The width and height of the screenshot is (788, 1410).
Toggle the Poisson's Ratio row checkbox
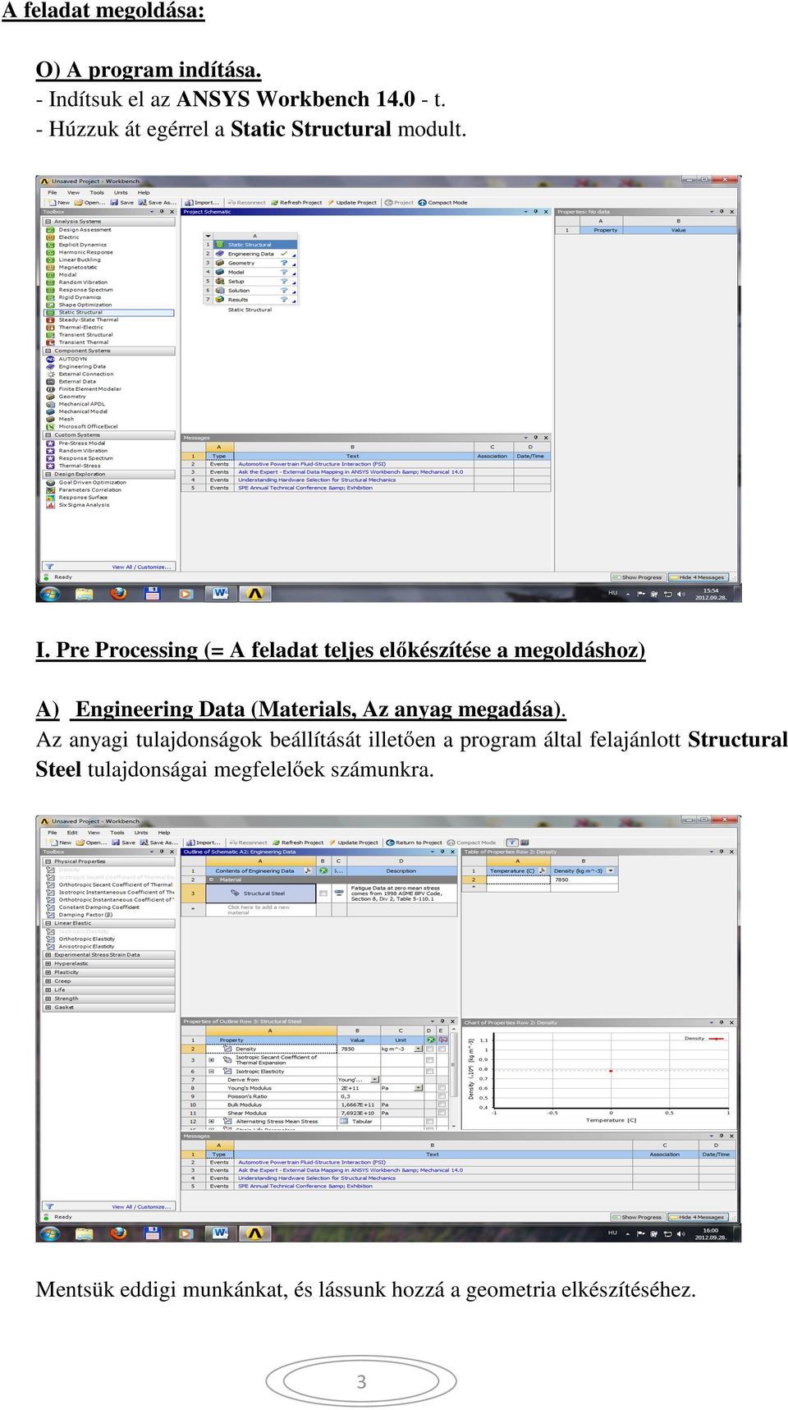tap(442, 1096)
